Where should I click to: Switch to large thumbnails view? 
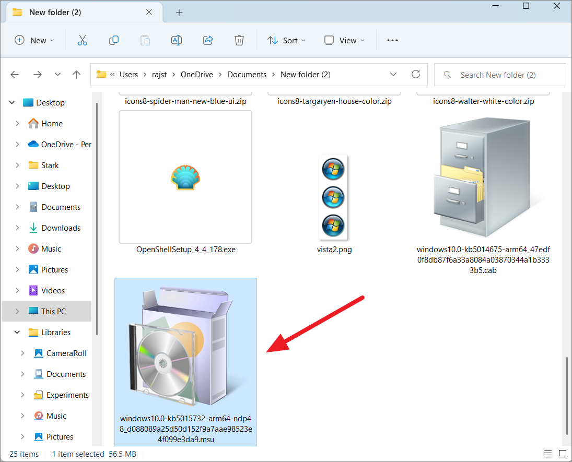point(563,454)
